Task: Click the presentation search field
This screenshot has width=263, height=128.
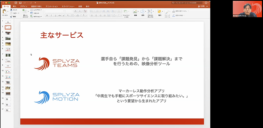Action: click(187, 3)
